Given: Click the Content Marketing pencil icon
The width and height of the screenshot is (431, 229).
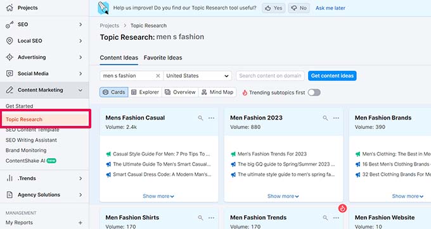Looking at the screenshot, I should (10, 90).
